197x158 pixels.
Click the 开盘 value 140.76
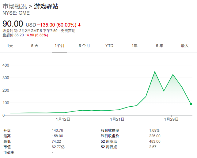point(57,130)
